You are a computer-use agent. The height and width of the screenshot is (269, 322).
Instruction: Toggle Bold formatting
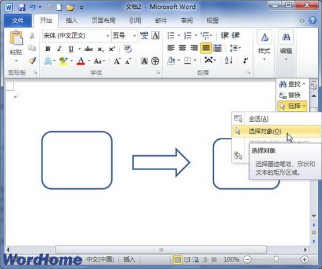(x=48, y=49)
